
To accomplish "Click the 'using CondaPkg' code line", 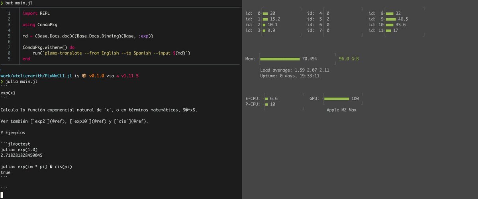I will click(x=40, y=25).
